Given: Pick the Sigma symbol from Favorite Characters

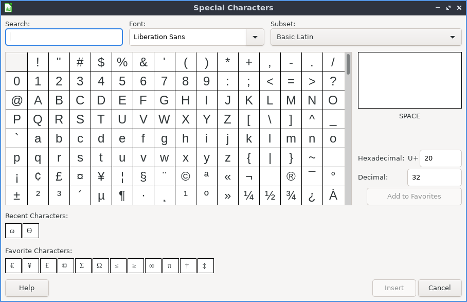Looking at the screenshot, I should coord(83,266).
